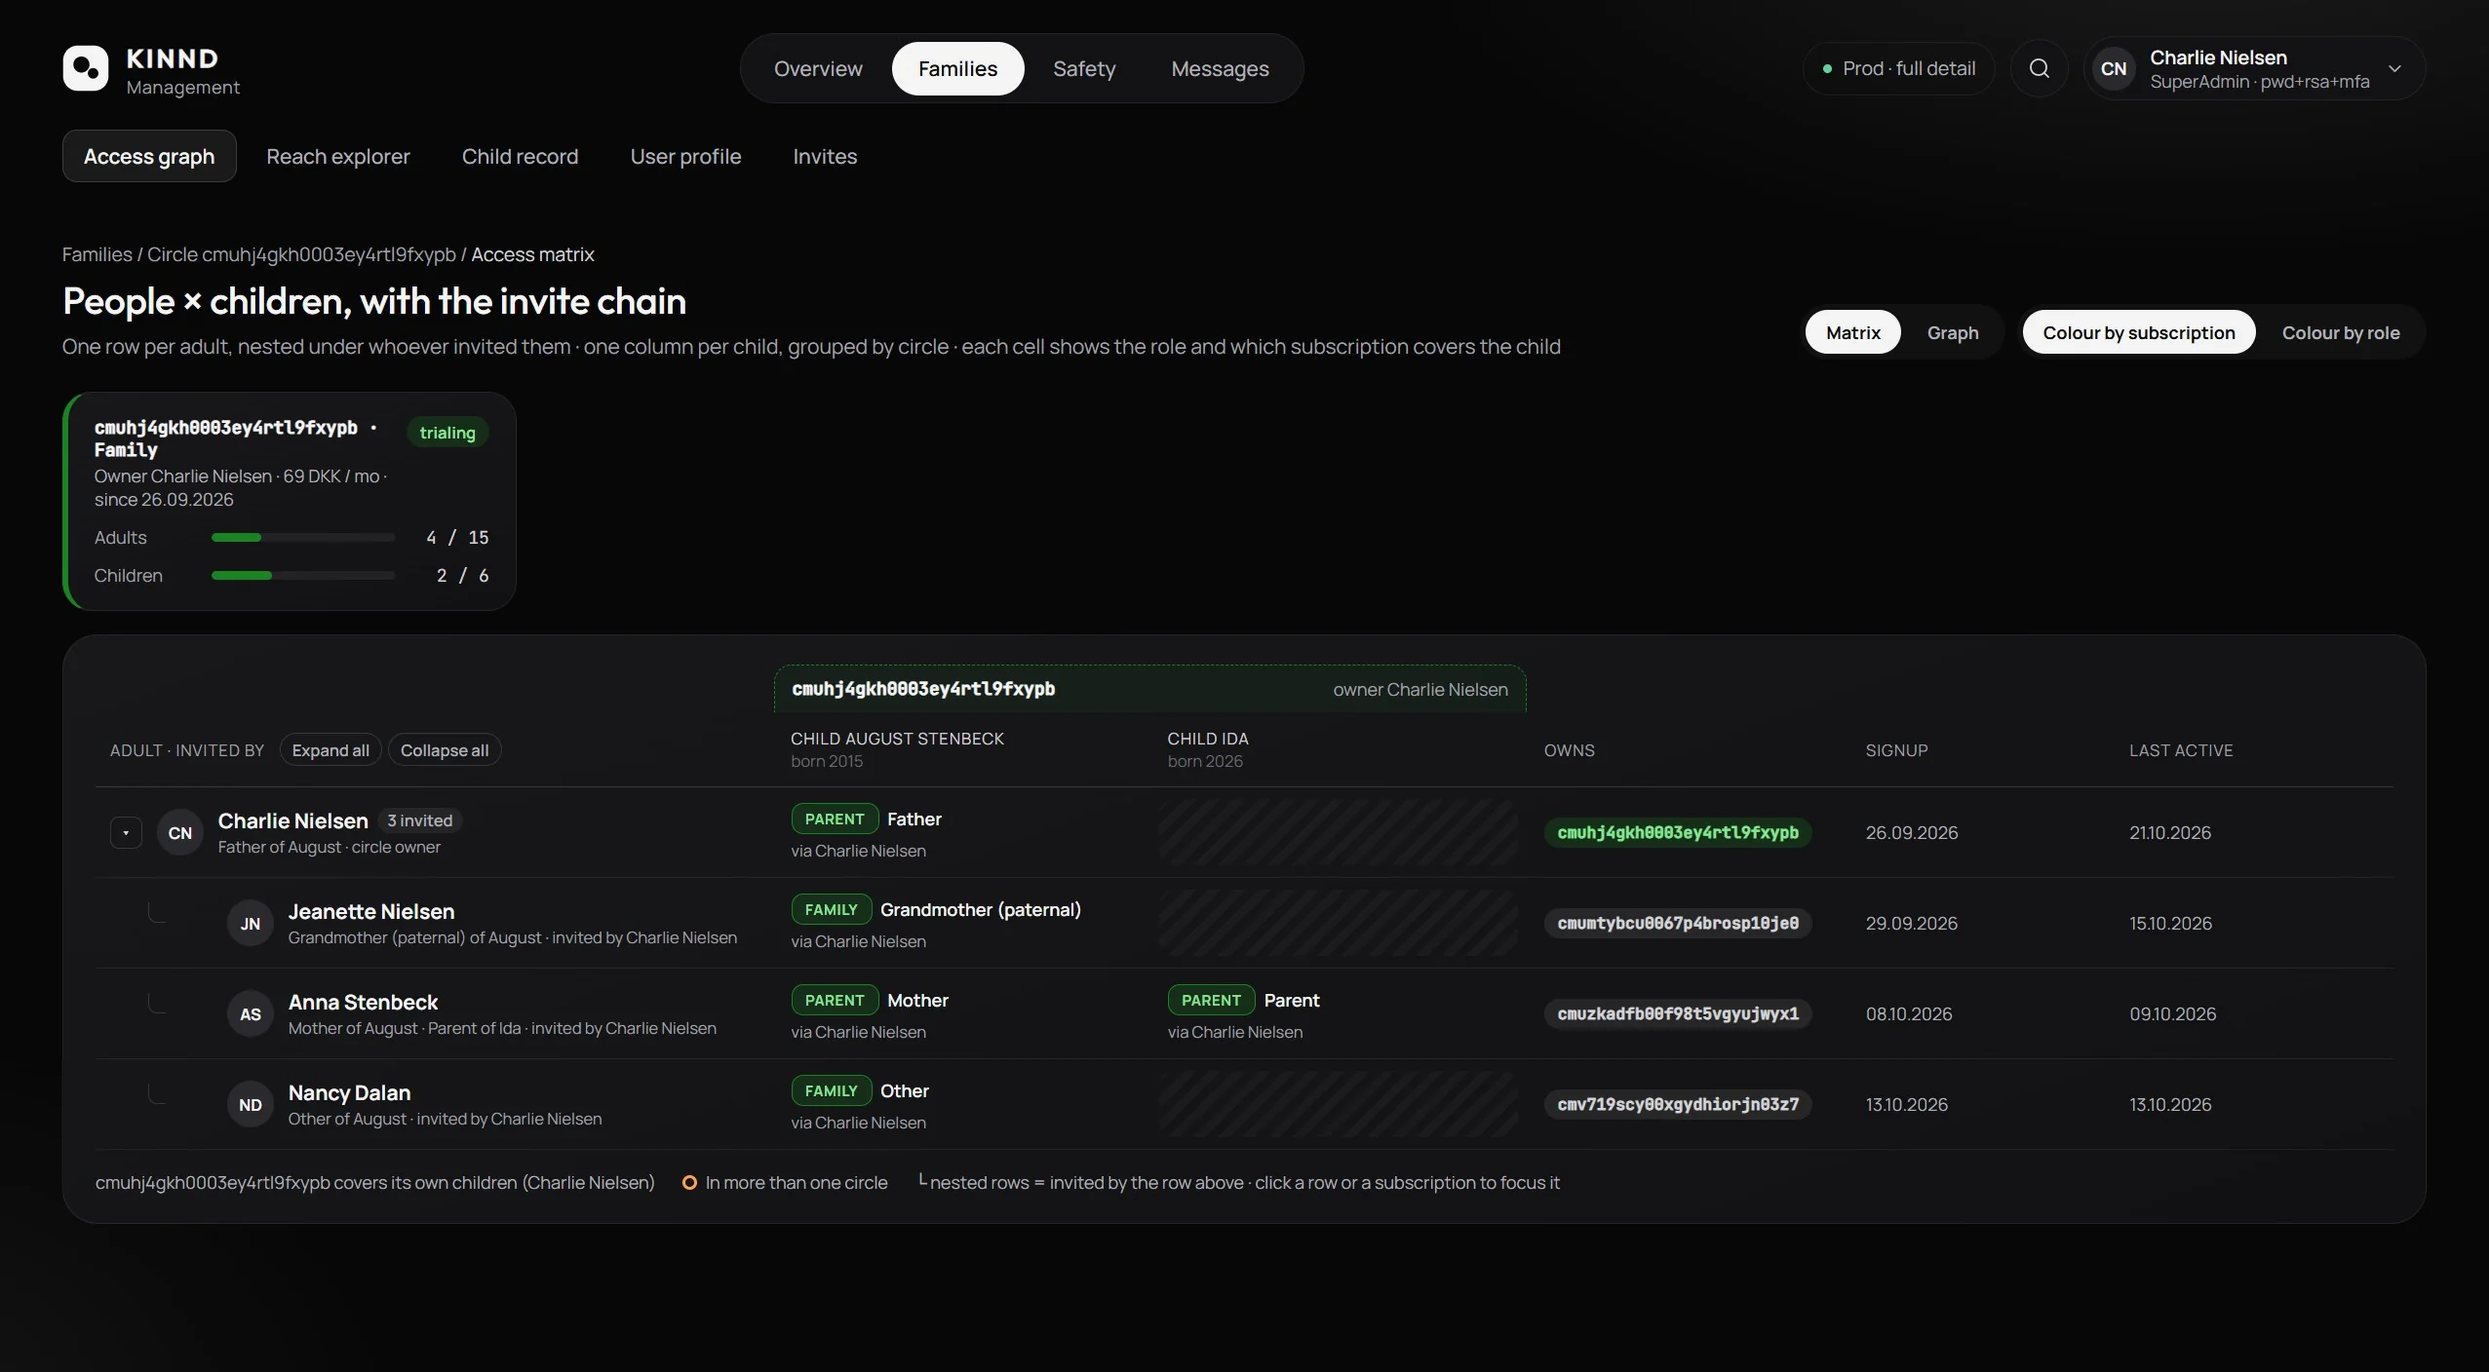Open the Overview tab
Screen dimensions: 2489x1372
818,68
